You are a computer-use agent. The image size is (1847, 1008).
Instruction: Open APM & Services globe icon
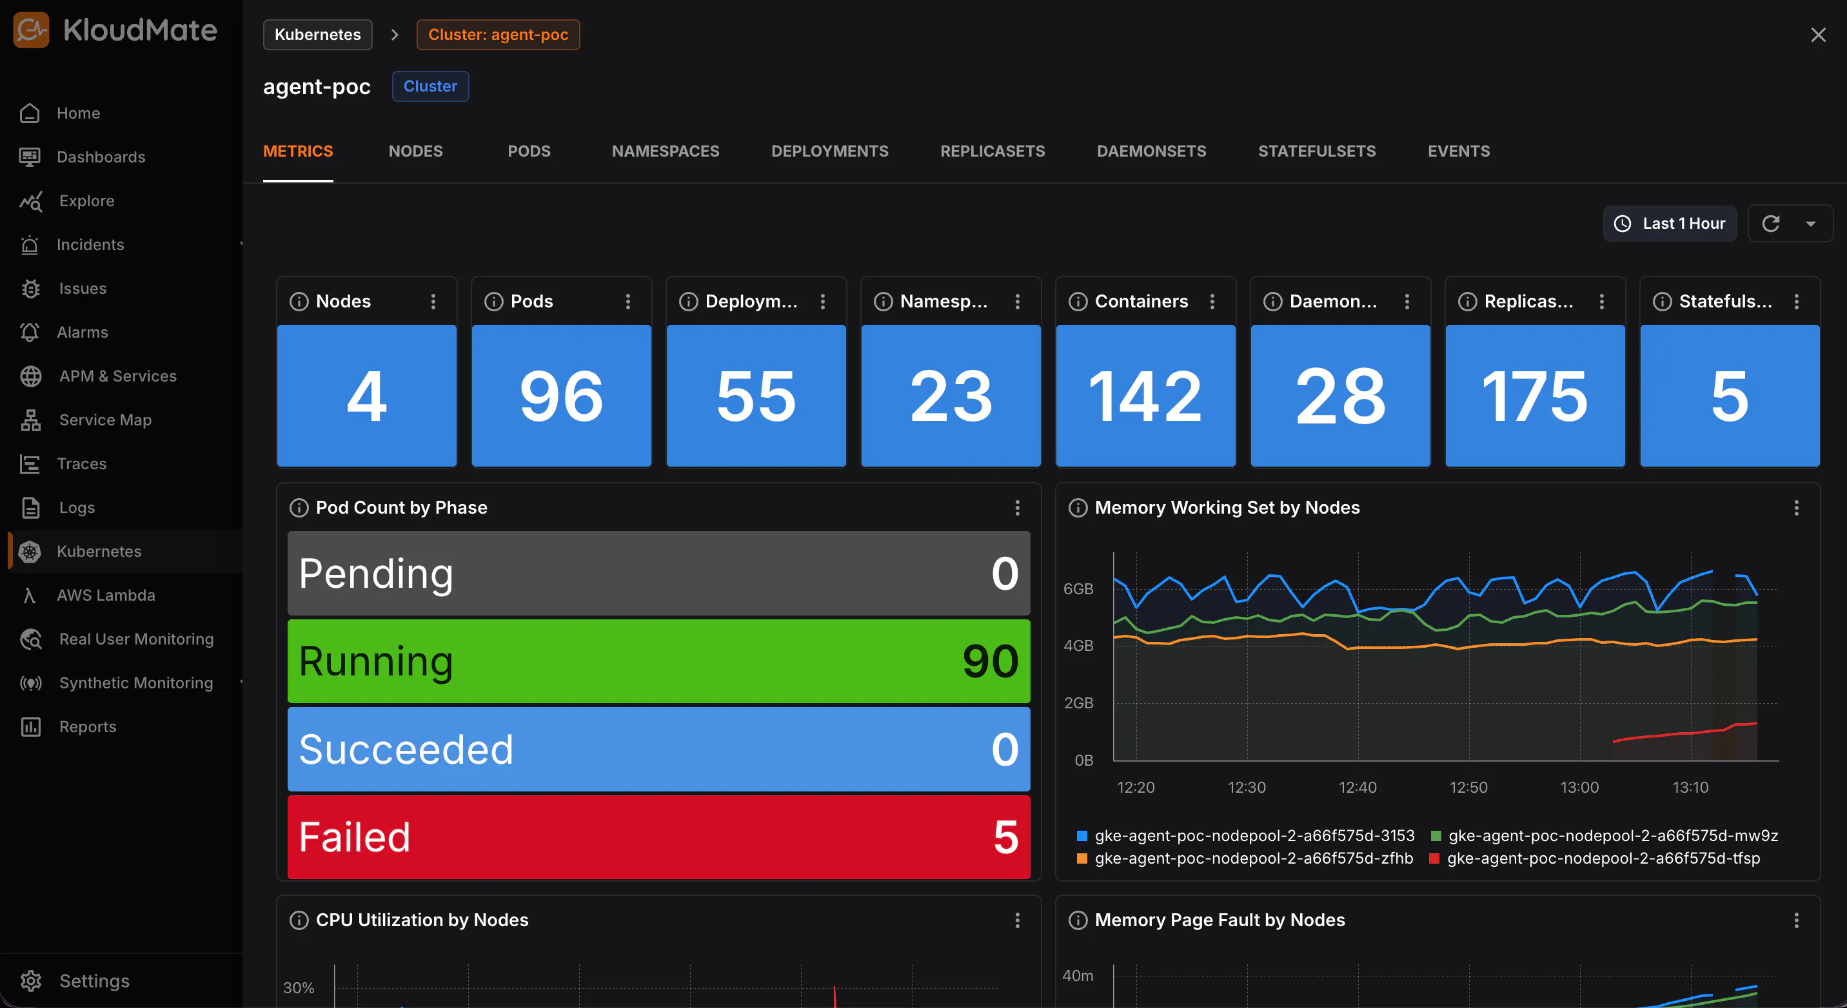[31, 376]
